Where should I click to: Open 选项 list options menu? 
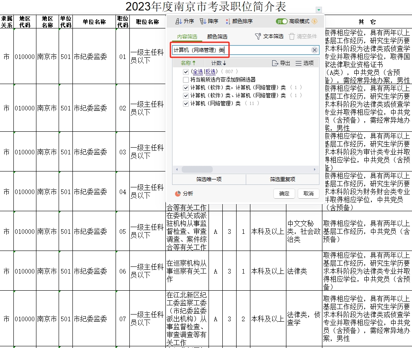coord(304,63)
